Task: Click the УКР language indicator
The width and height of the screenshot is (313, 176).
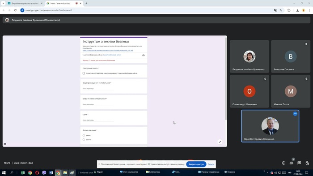Action: coord(289,172)
